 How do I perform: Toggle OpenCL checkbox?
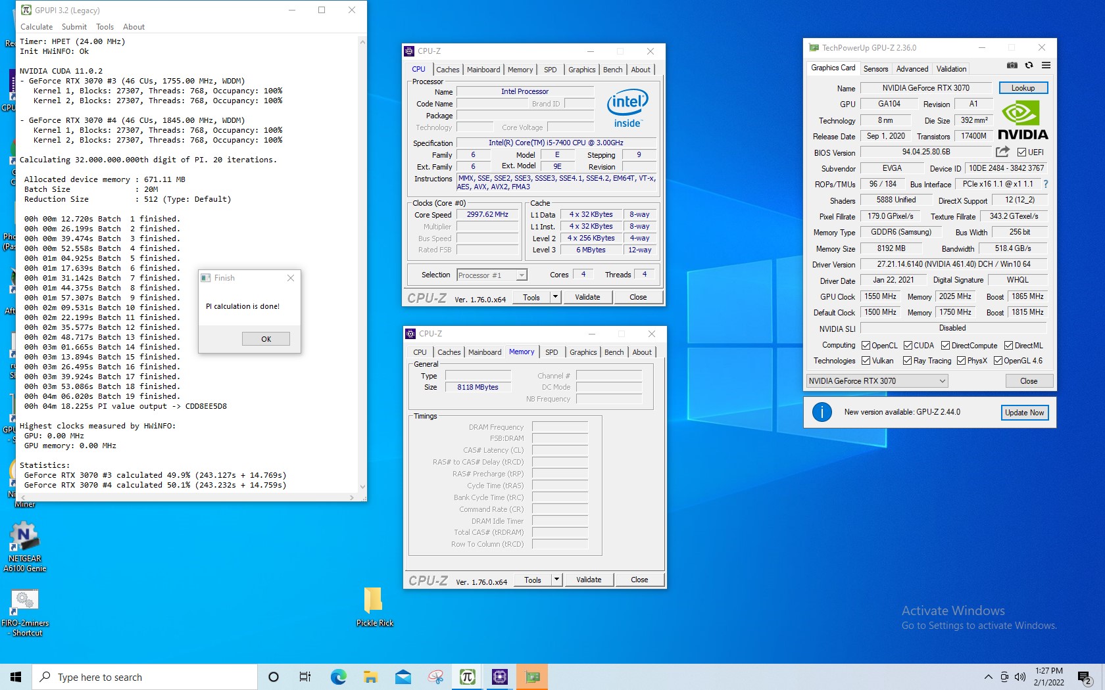(x=866, y=346)
